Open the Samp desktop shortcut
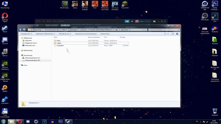This screenshot has height=124, width=221. click(75, 5)
